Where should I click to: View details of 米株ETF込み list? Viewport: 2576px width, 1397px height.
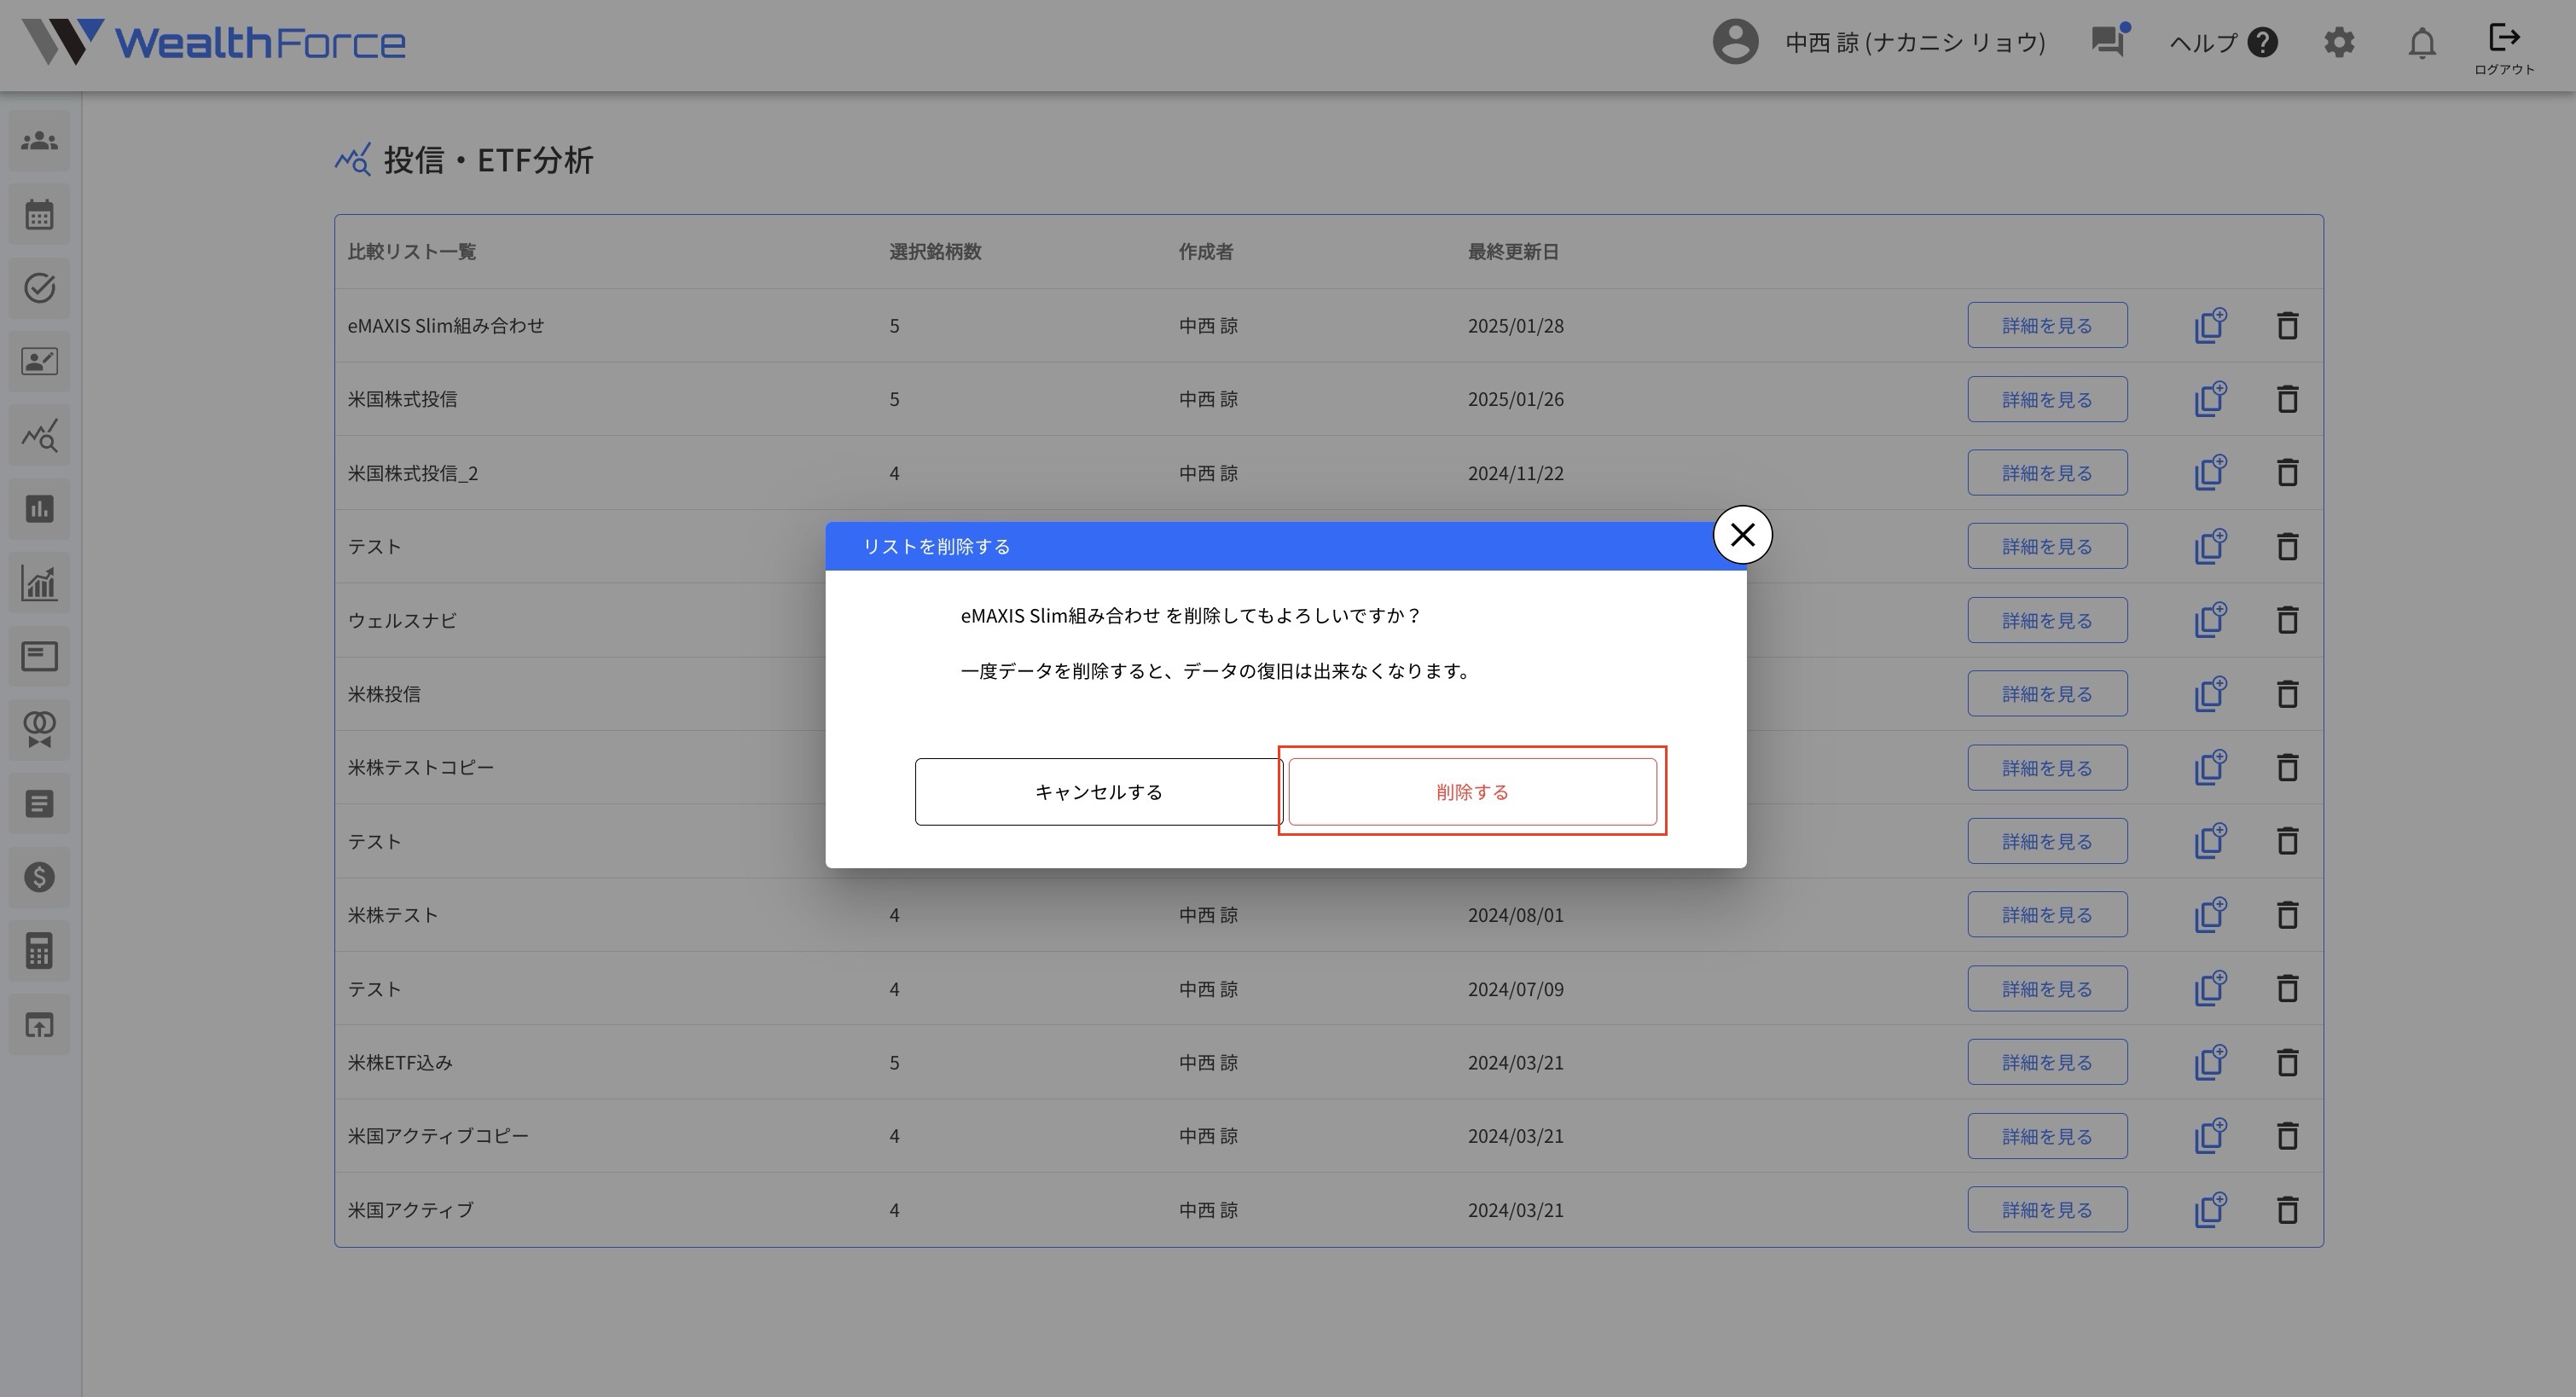pos(2047,1062)
